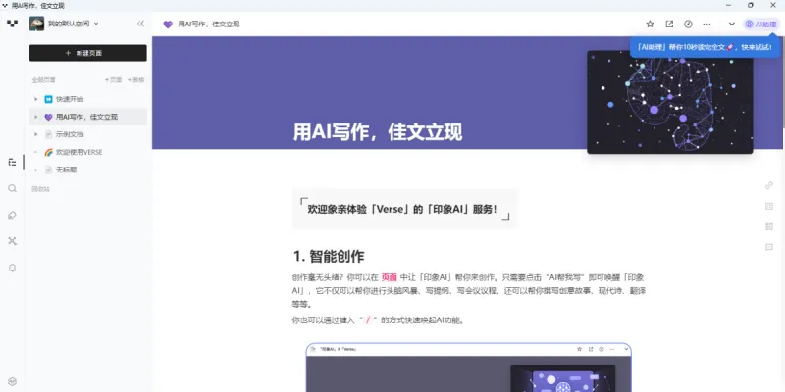Viewport: 785px width, 392px height.
Task: Open search from the left sidebar
Action: click(x=12, y=188)
